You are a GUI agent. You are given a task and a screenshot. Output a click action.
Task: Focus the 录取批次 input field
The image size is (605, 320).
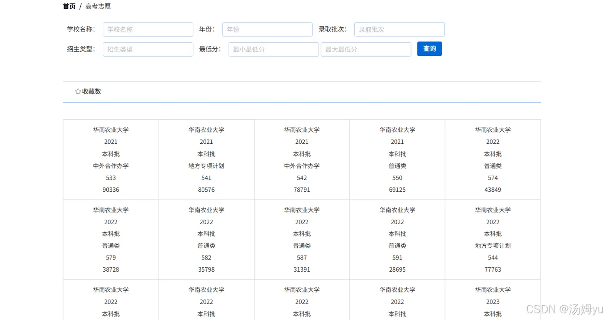[399, 29]
